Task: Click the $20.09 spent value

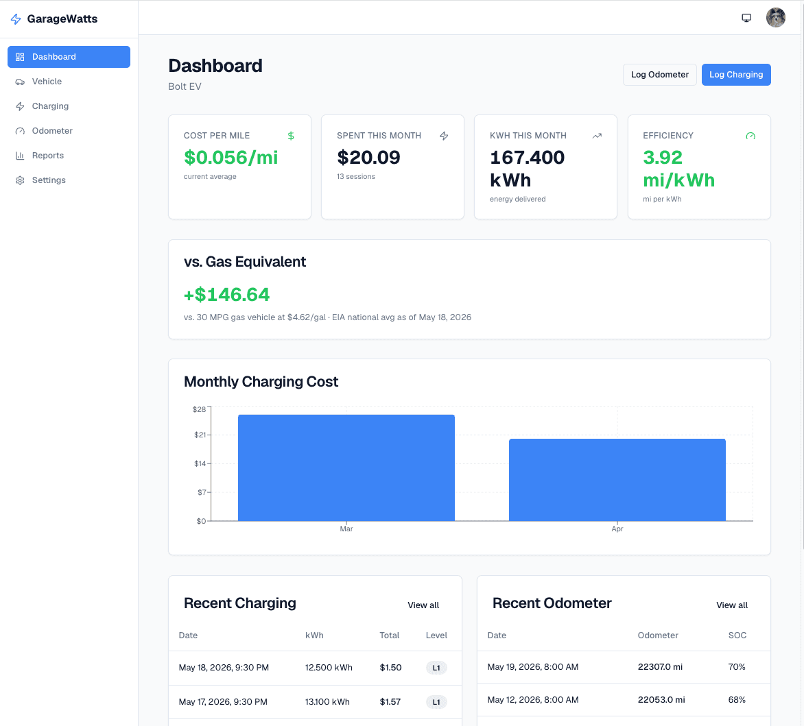Action: click(368, 157)
